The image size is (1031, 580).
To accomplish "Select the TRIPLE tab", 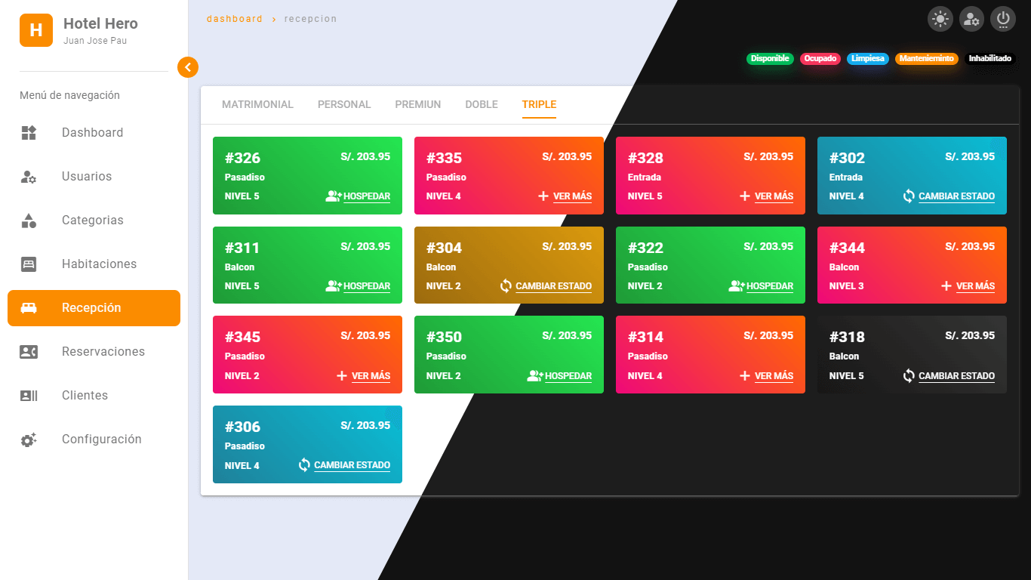I will (x=539, y=105).
